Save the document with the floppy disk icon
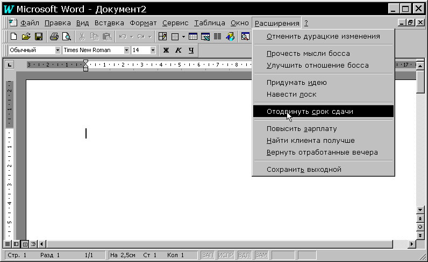This screenshot has height=262, width=428. 39,37
